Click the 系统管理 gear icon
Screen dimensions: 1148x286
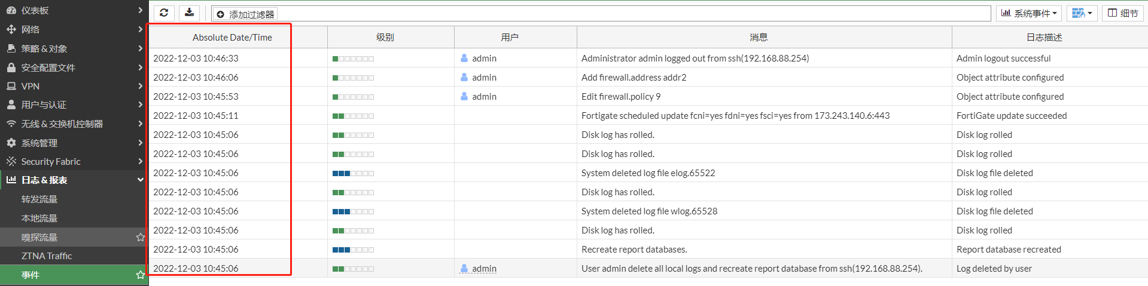point(11,143)
